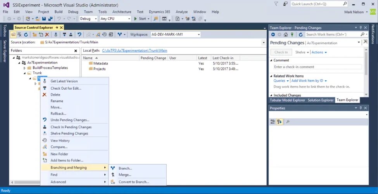Click Property Pages wrench icon
The height and width of the screenshot is (194, 378).
(288, 122)
